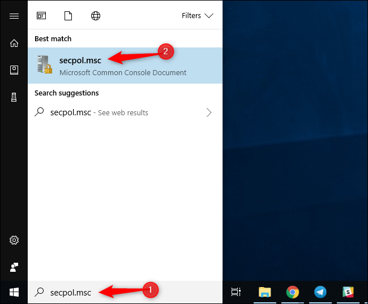The width and height of the screenshot is (368, 304).
Task: Filter results by Apps icon
Action: click(41, 16)
